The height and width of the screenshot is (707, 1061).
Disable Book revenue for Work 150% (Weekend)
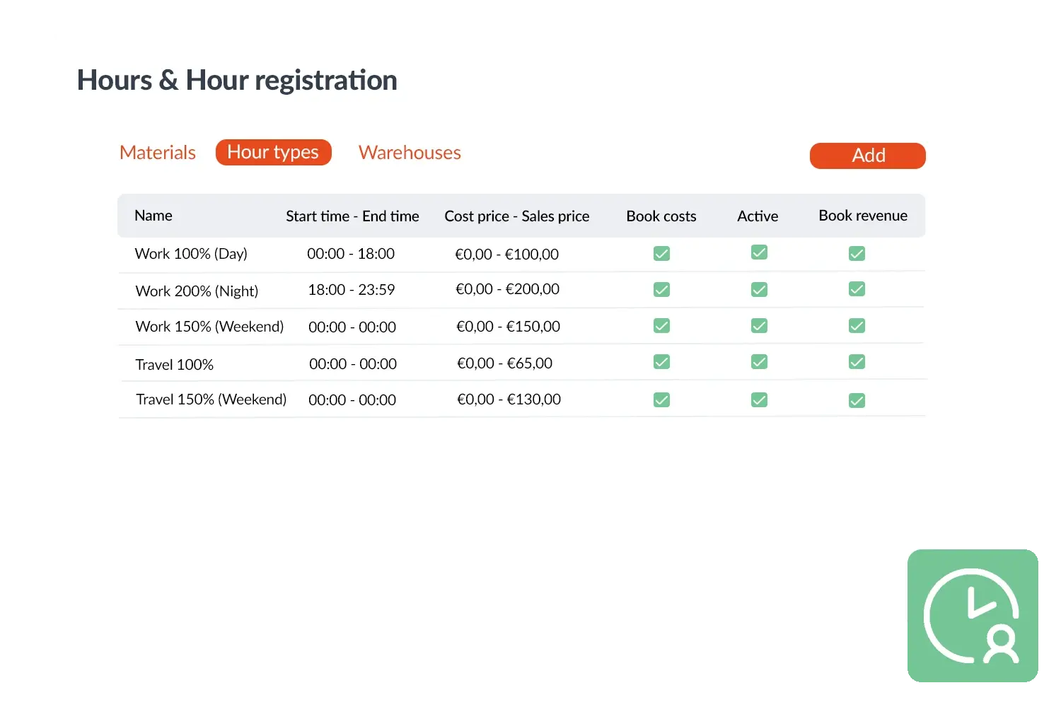(x=857, y=326)
